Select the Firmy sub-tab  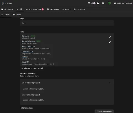coord(17,15)
